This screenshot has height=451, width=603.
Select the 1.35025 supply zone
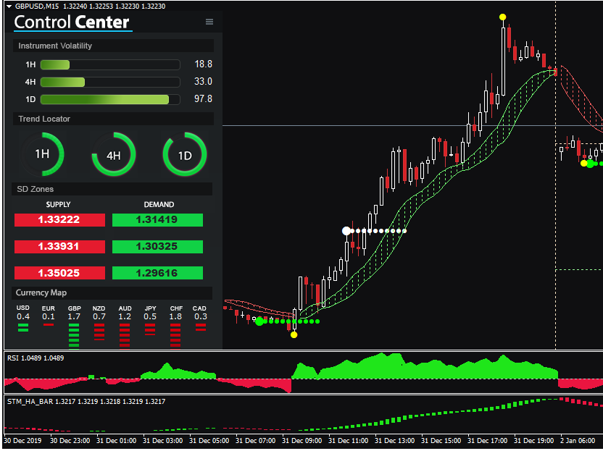(x=59, y=273)
